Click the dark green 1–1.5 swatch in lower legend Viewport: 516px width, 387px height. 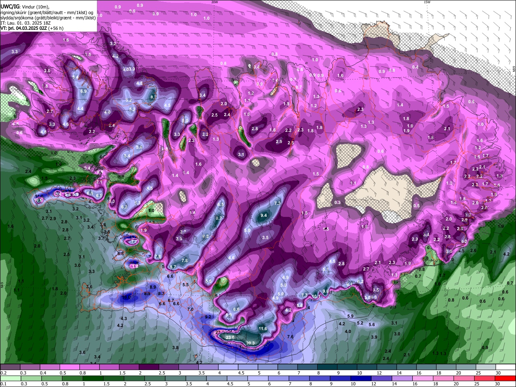point(93,379)
